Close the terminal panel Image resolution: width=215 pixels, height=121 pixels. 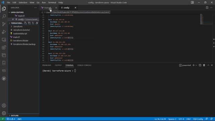point(212,65)
